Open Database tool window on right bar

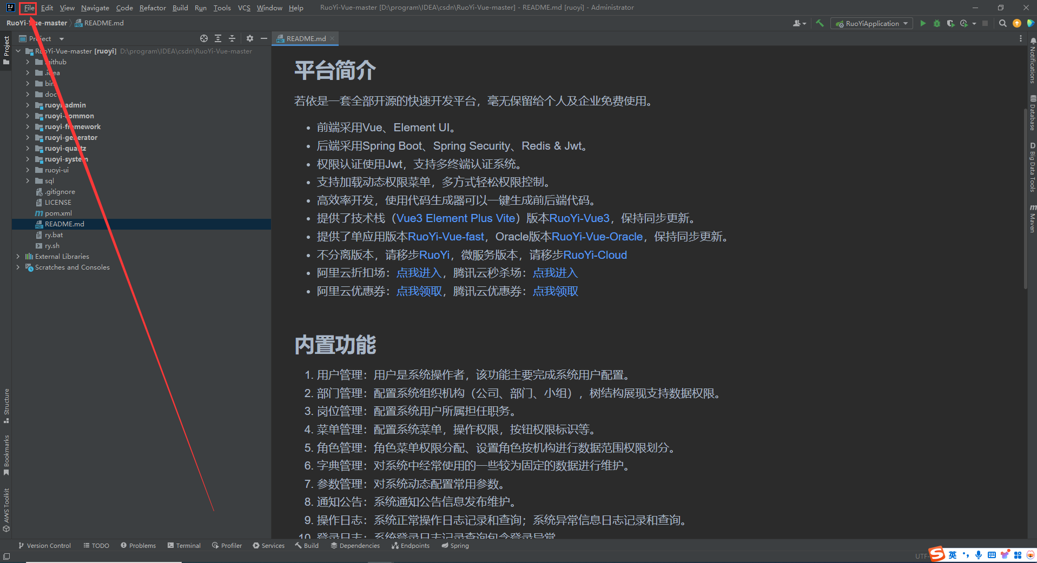[x=1032, y=113]
